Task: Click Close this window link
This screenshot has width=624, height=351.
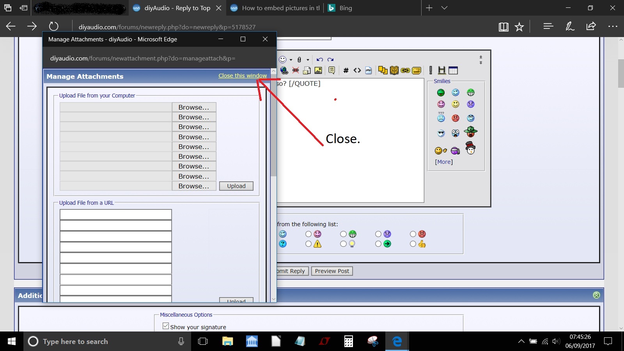Action: [243, 76]
